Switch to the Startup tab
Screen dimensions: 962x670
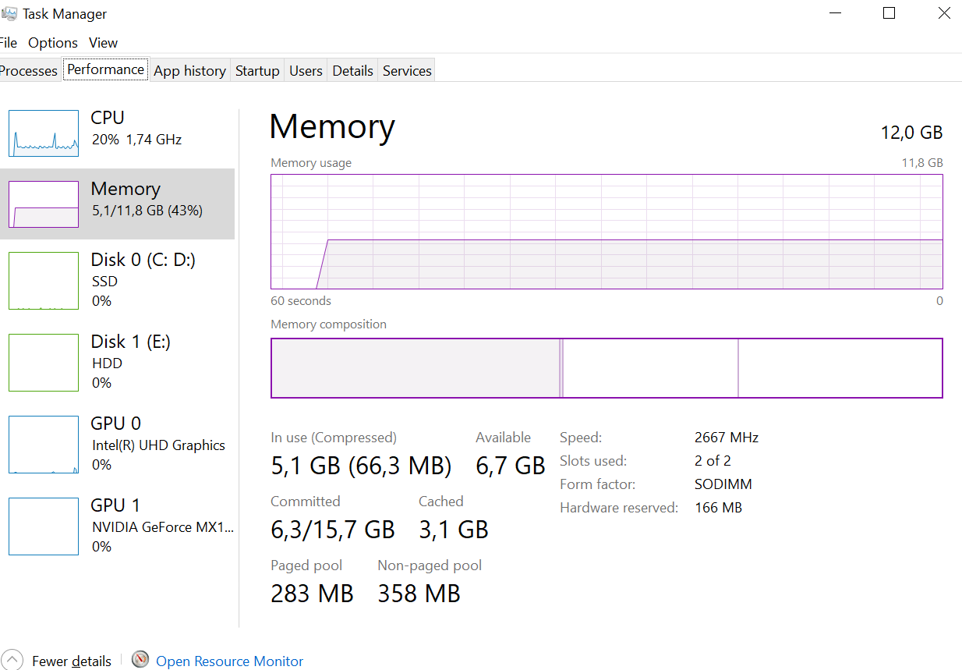[257, 70]
